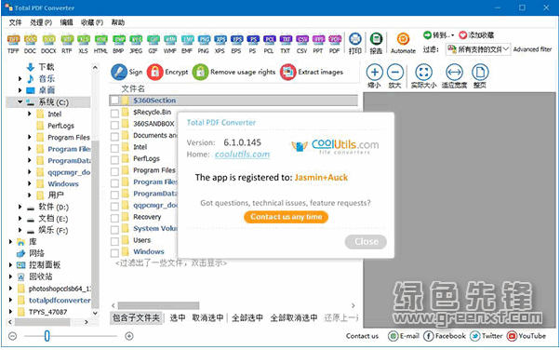Screen dimensions: 560x350
Task: Select the JPEG conversion icon
Action: (x=136, y=40)
